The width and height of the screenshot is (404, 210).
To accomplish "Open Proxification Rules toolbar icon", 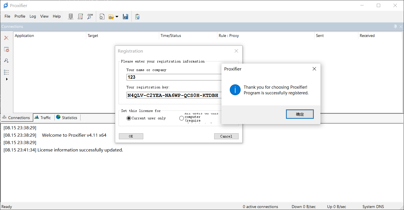I will click(x=80, y=17).
